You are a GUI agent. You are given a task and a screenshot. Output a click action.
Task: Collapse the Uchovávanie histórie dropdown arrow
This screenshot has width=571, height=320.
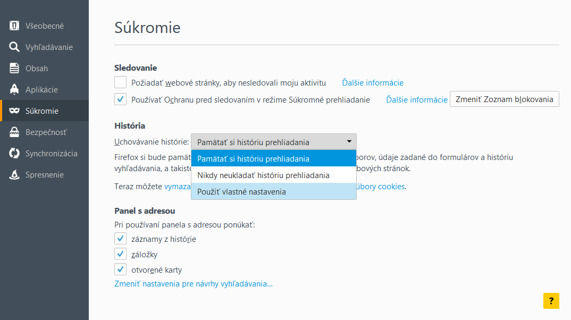349,141
